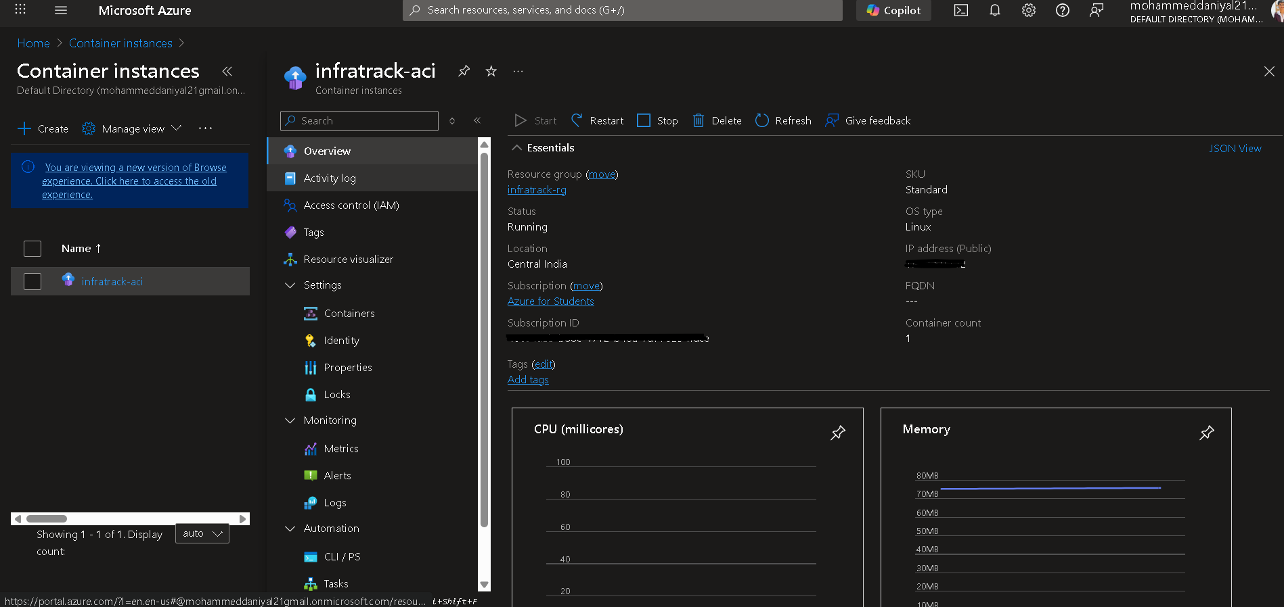Viewport: 1284px width, 607px height.
Task: Delete the container instance
Action: pos(717,120)
